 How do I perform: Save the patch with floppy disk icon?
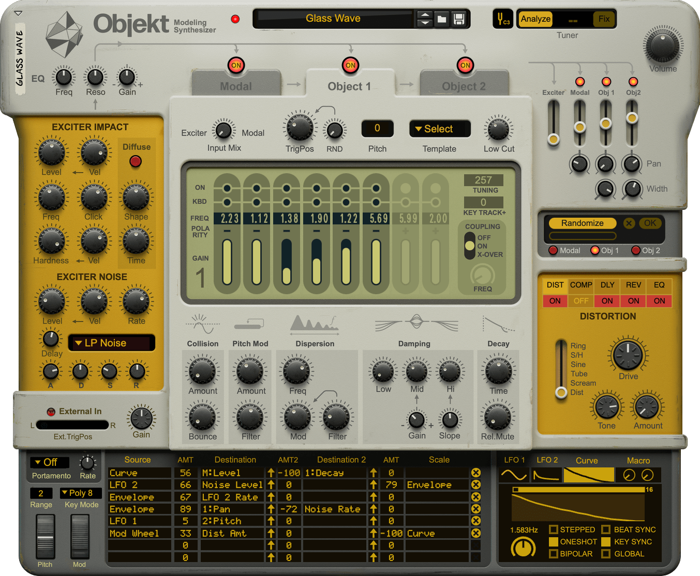(459, 19)
